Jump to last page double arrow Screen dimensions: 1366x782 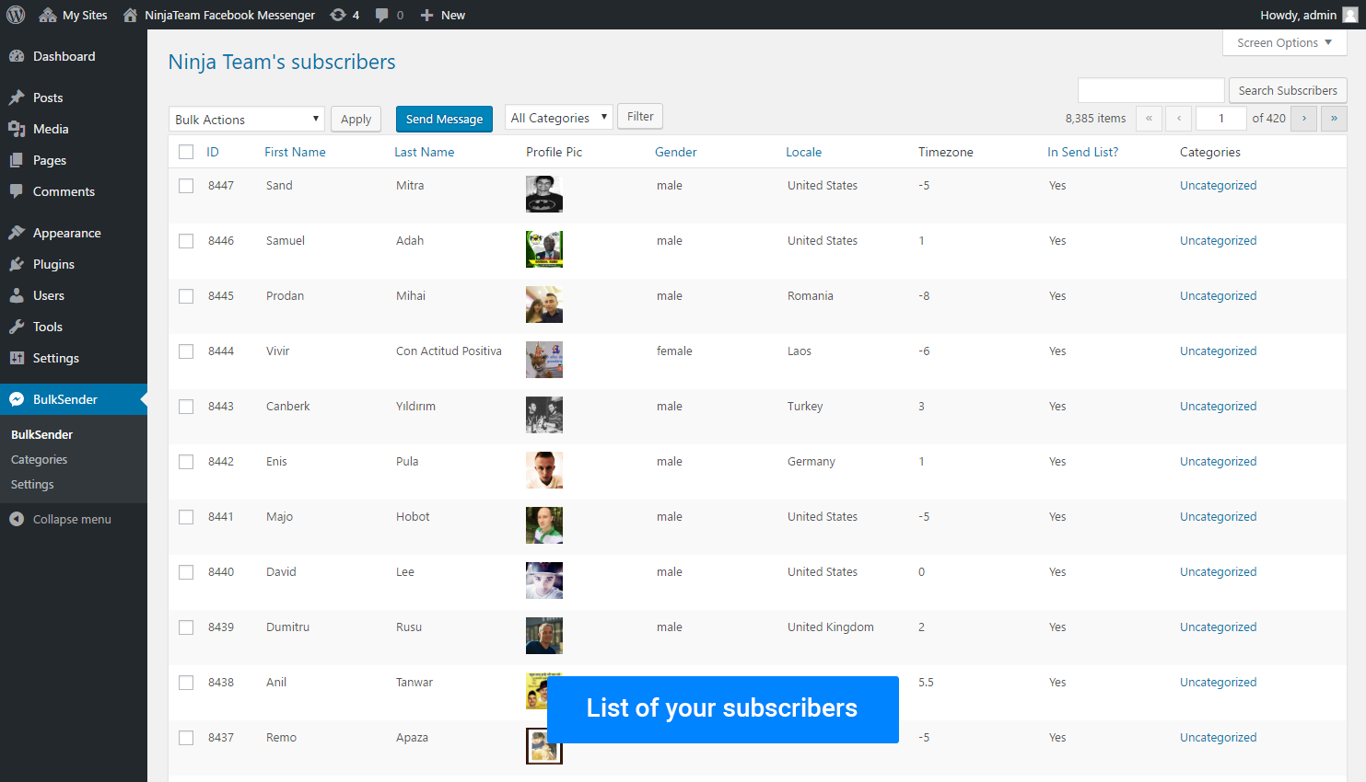pyautogui.click(x=1334, y=118)
